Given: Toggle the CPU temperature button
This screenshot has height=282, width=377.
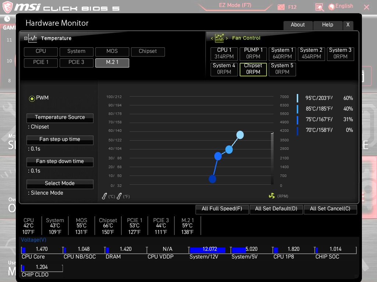Looking at the screenshot, I should 41,52.
